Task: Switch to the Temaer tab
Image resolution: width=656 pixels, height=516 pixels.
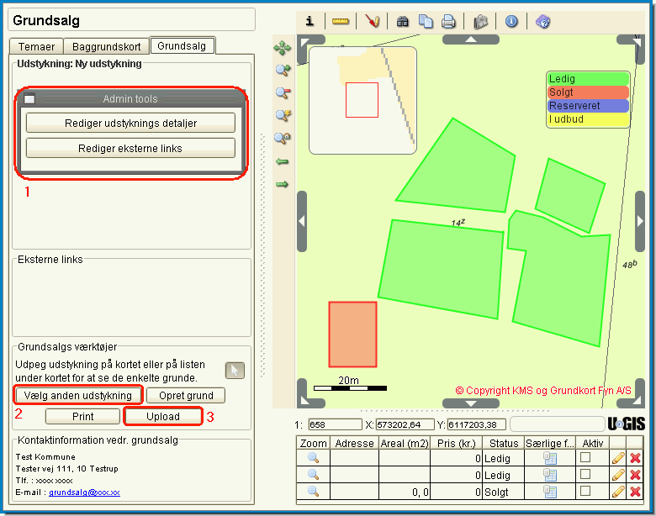Action: point(36,46)
